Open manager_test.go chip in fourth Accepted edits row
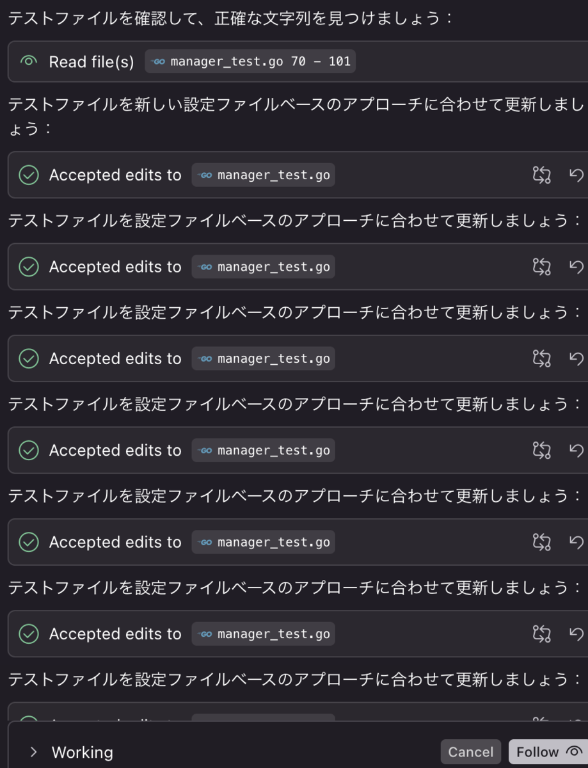This screenshot has height=768, width=588. point(264,450)
